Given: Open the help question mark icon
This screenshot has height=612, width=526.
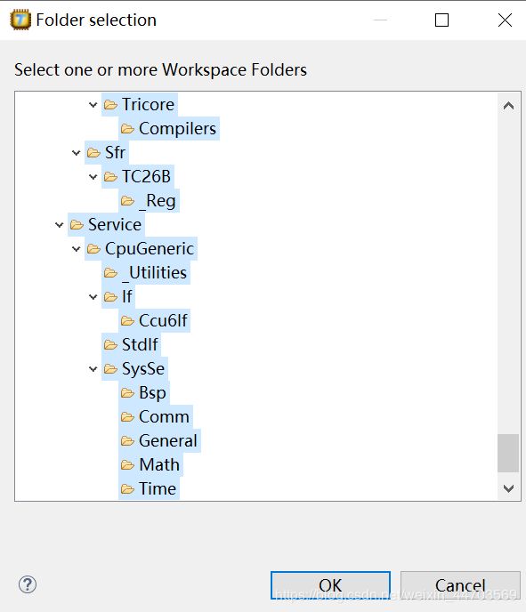Looking at the screenshot, I should pyautogui.click(x=28, y=584).
